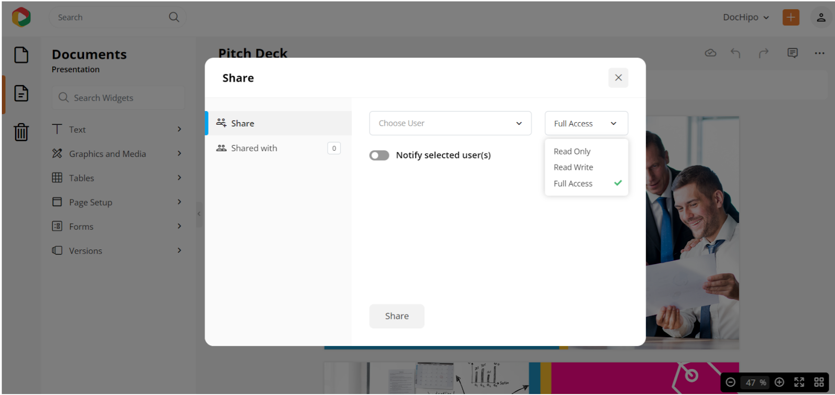Click the zoom out minus icon
The image size is (835, 395).
[x=731, y=382]
